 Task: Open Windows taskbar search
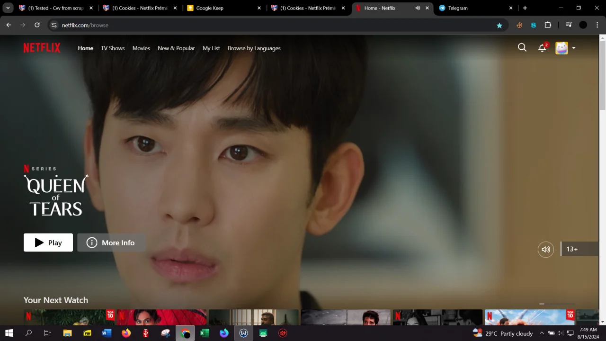click(x=28, y=333)
